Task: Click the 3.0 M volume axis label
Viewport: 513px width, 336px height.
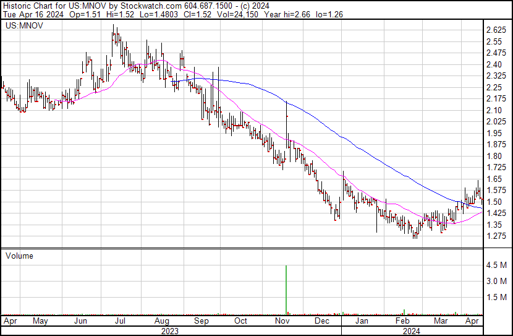Action: pos(496,282)
